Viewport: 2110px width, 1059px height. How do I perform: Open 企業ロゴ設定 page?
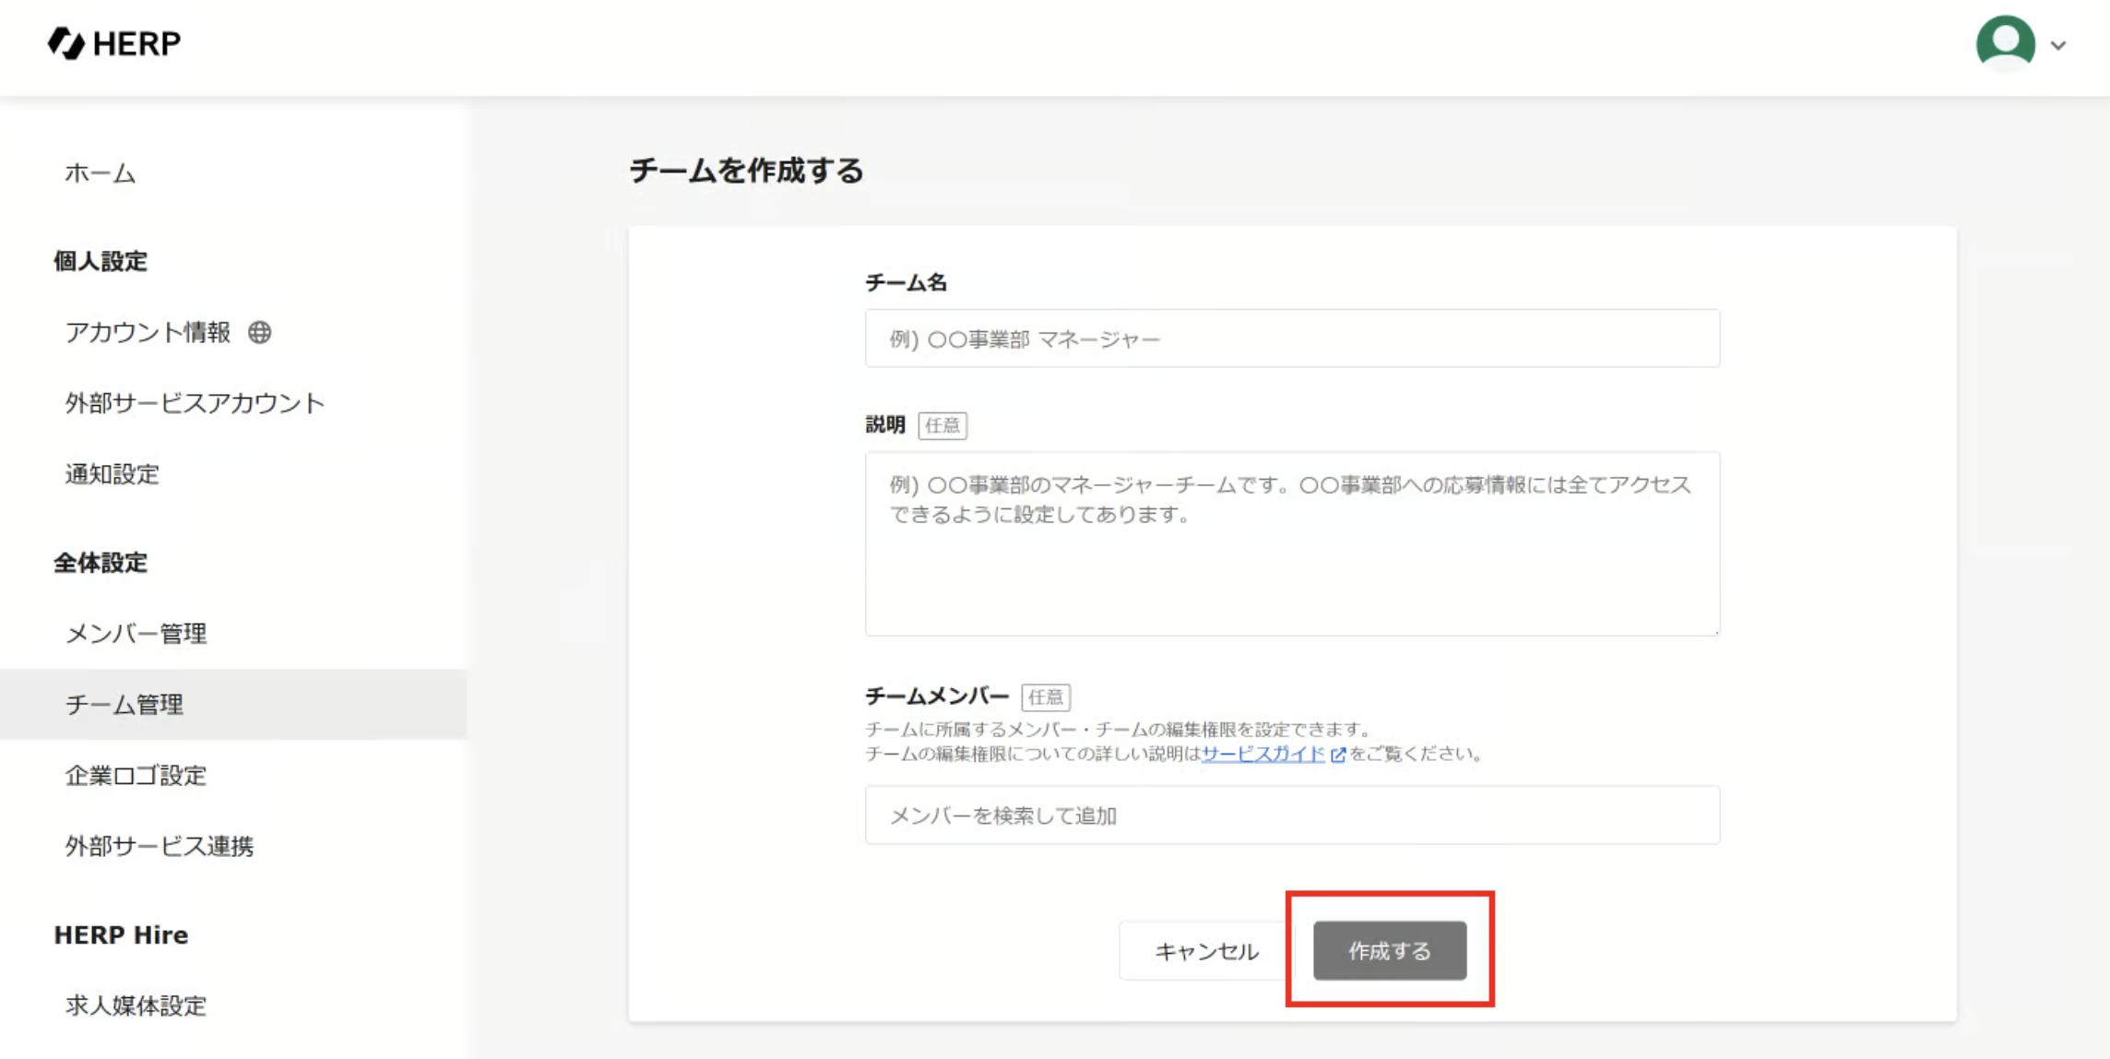(136, 776)
